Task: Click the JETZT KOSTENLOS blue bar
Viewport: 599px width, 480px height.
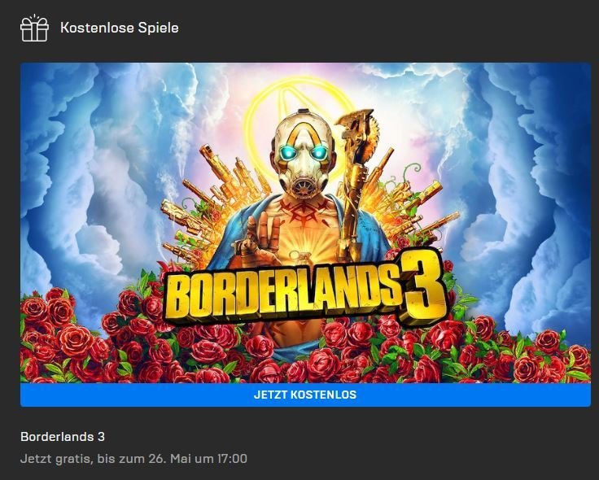Action: pos(305,395)
